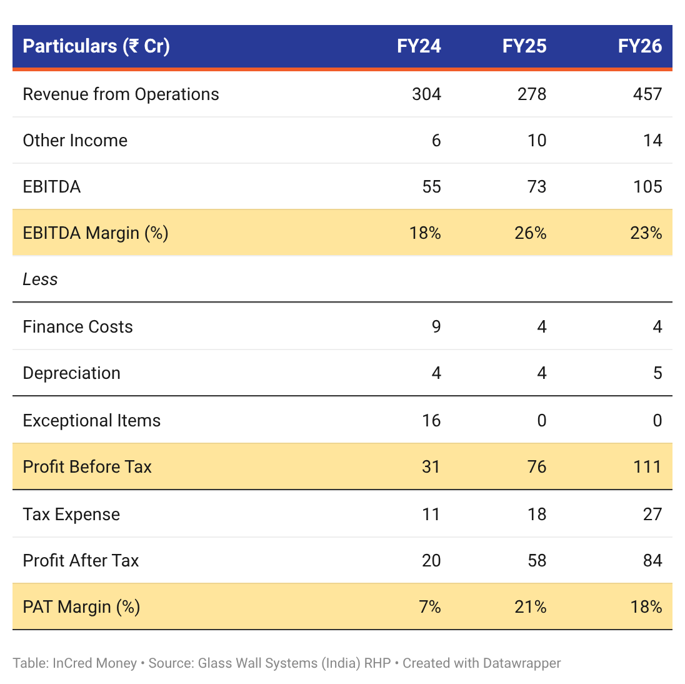Click the Depreciation row label
Viewport: 685px width, 684px height.
72,373
